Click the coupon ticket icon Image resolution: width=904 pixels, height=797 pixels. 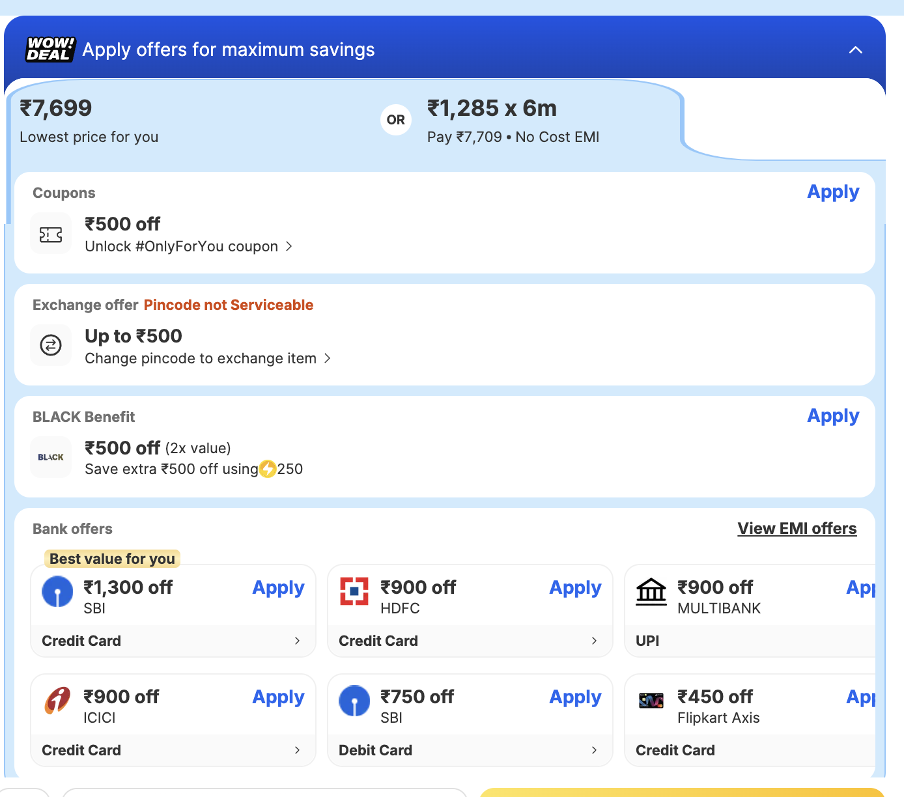pyautogui.click(x=51, y=234)
